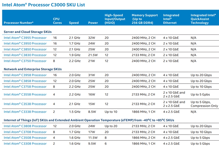Click 4 x 10 GbE Ethernet for C3955

click(171, 38)
